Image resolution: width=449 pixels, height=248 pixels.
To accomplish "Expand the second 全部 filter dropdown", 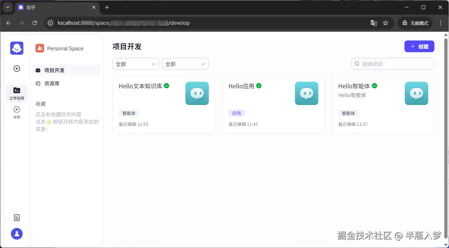I will click(x=185, y=63).
